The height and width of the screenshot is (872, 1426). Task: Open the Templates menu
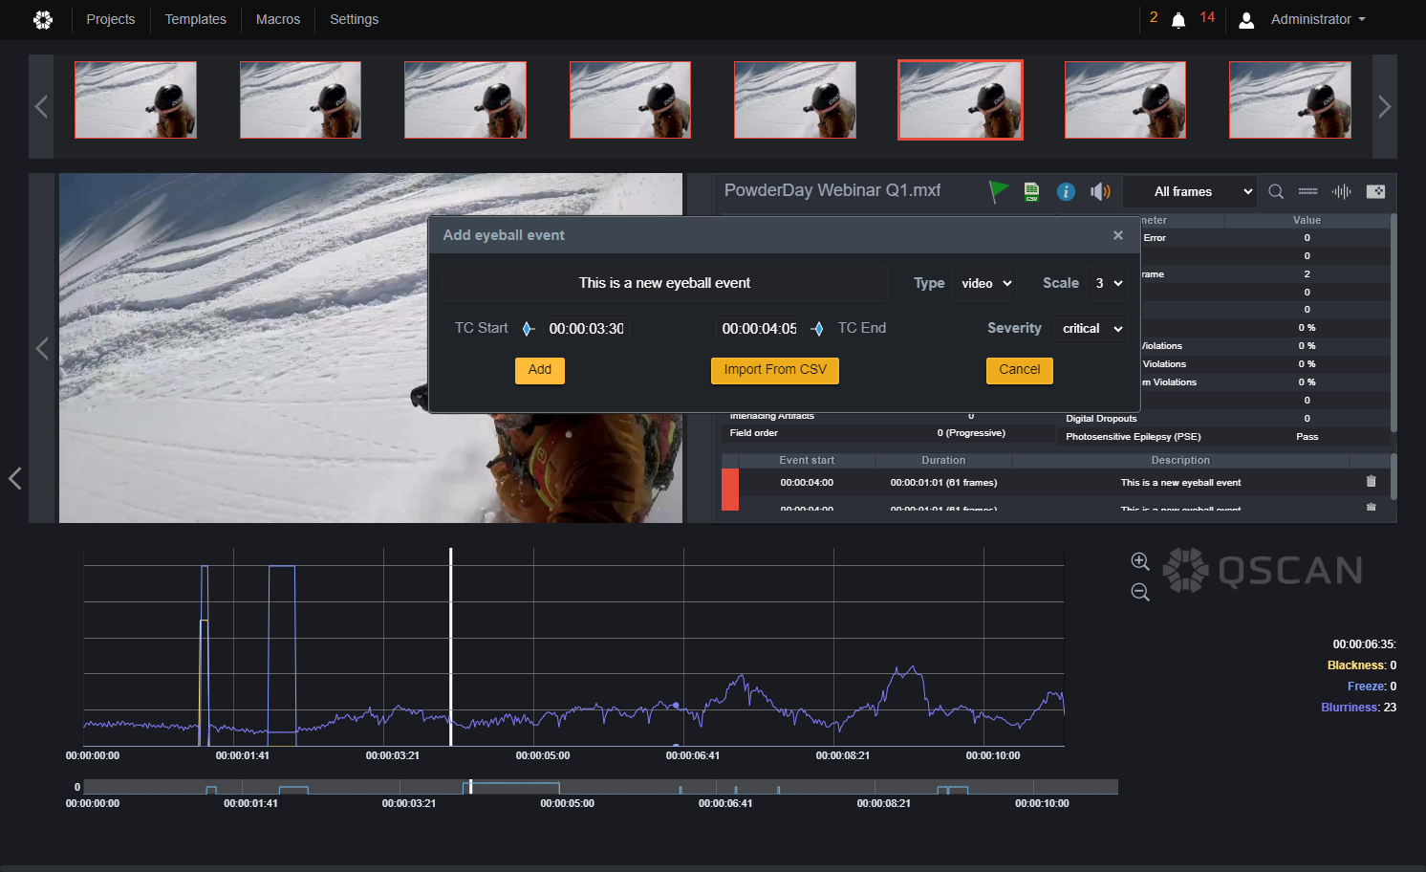click(196, 19)
